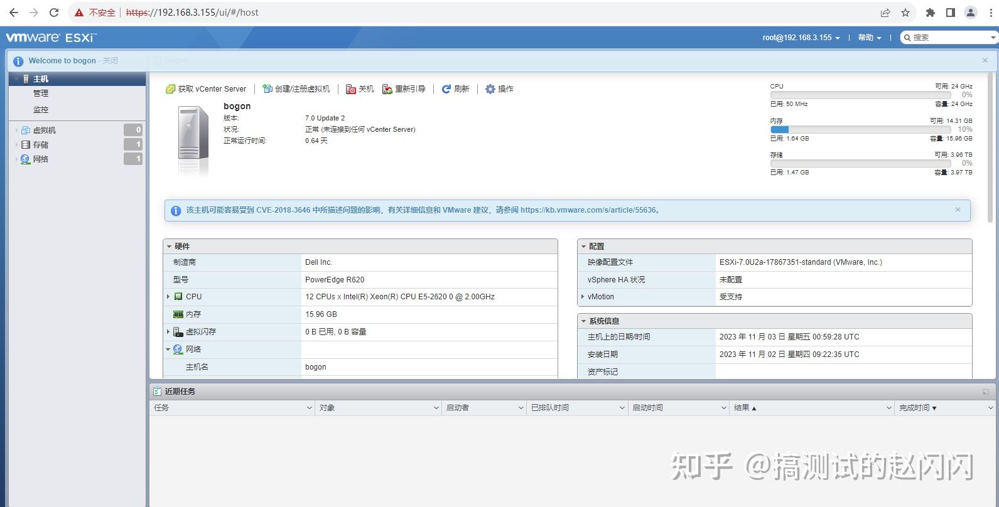Bookmark this page with the star icon
999x507 pixels.
tap(905, 13)
